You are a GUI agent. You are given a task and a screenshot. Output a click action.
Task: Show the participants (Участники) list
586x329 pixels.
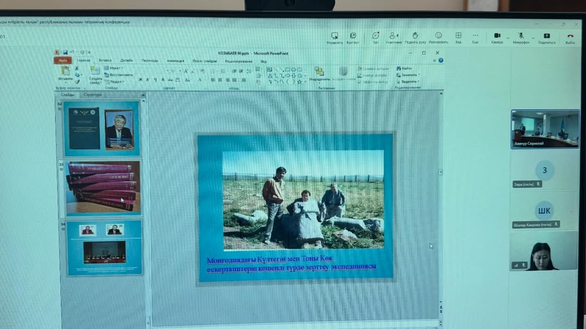[x=393, y=36]
